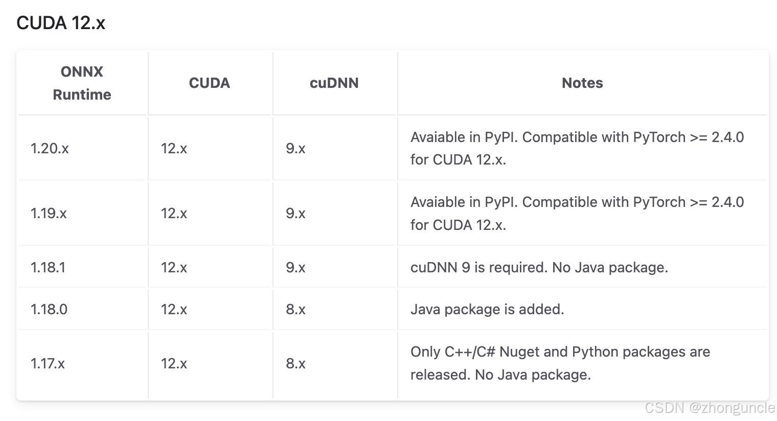Click the 1.18.0 version cell

point(49,309)
